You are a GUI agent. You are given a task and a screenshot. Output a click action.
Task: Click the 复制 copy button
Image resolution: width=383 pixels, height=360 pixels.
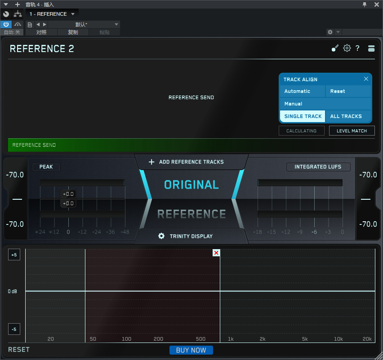coord(73,32)
